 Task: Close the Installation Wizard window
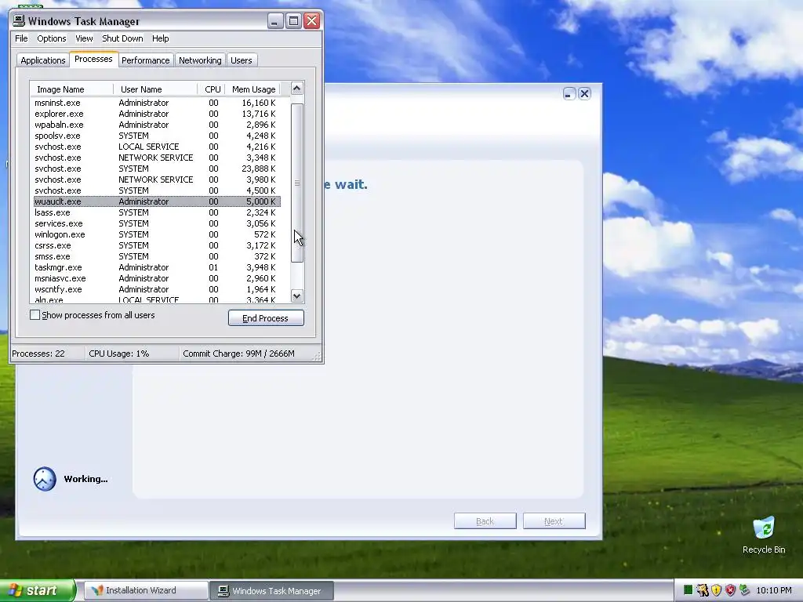[584, 94]
